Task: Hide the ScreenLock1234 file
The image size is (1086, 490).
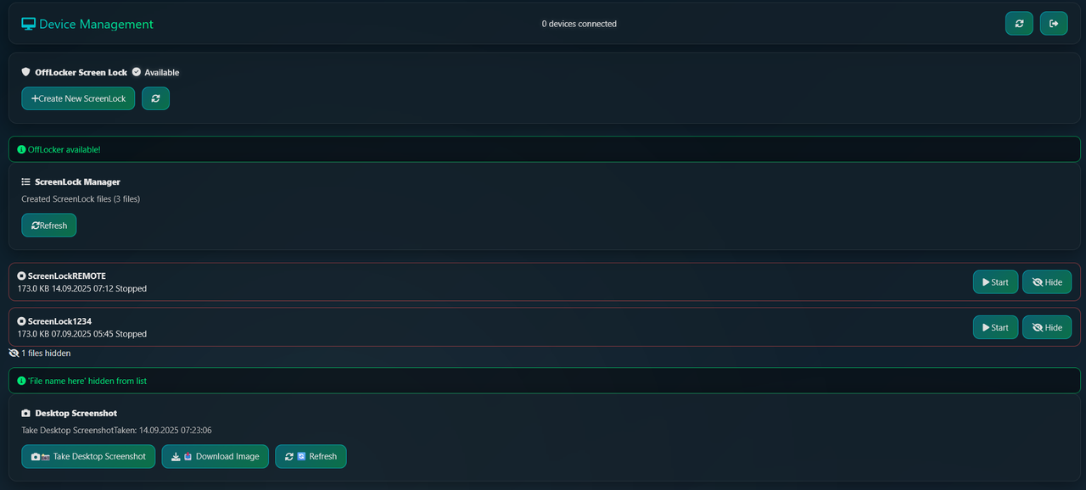Action: (1047, 327)
